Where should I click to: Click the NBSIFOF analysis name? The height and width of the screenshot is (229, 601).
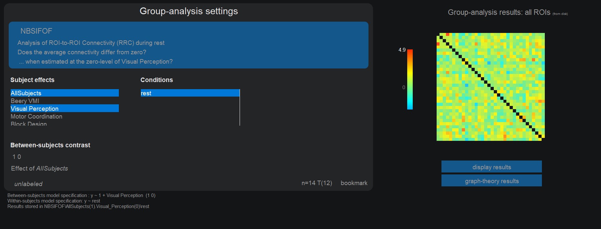[x=36, y=31]
